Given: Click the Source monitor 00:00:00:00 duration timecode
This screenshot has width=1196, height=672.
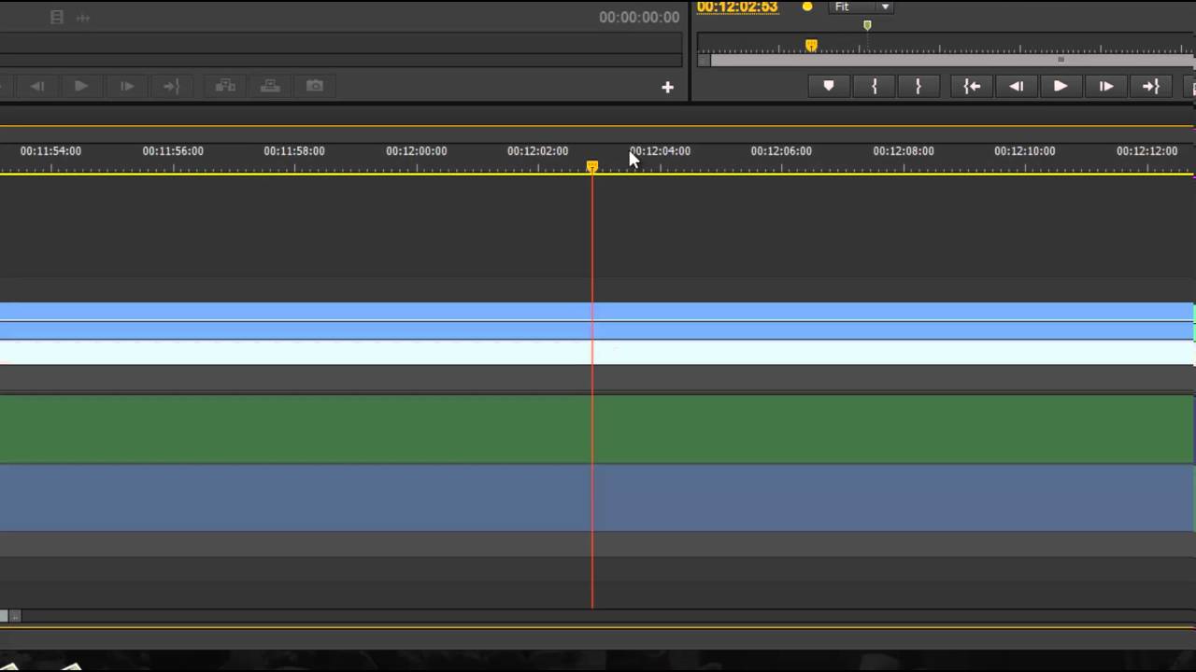Looking at the screenshot, I should [x=639, y=17].
